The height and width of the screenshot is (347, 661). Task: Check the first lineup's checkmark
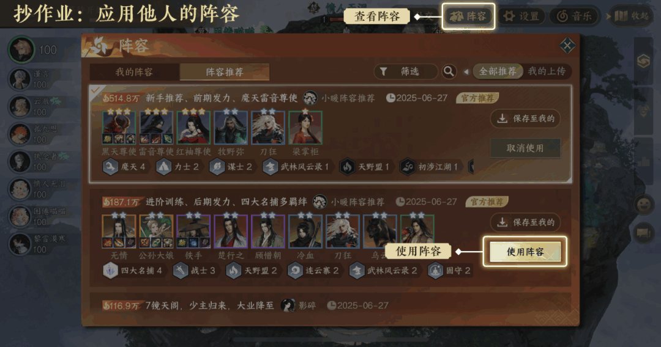[95, 90]
